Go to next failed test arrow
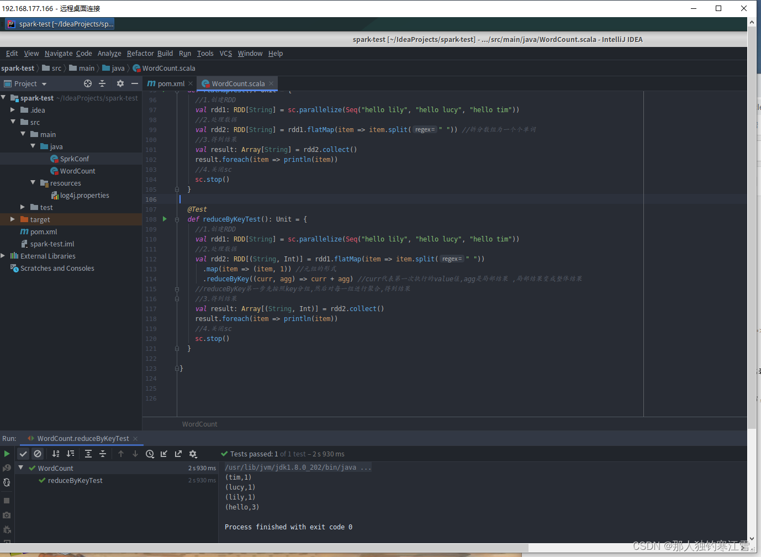This screenshot has width=761, height=557. click(135, 454)
